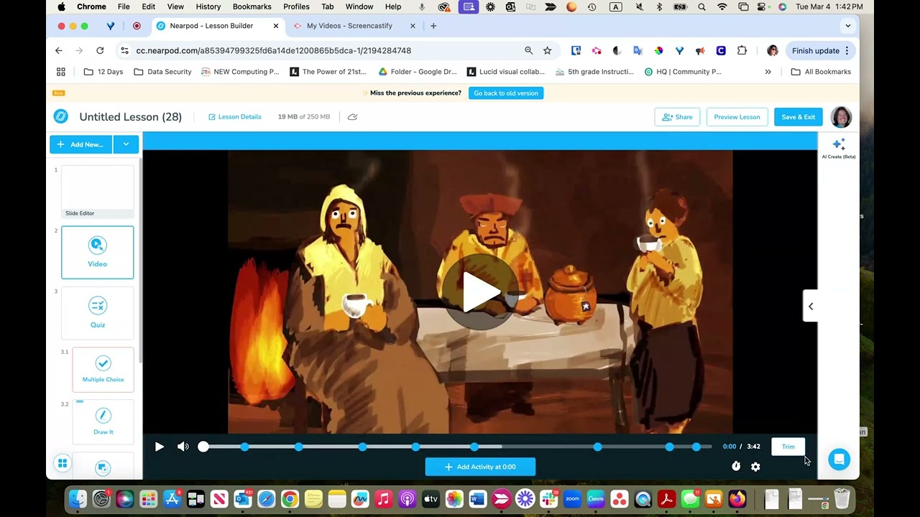Click the video timeline playhead at start
Screen dimensions: 920x517
pos(203,447)
